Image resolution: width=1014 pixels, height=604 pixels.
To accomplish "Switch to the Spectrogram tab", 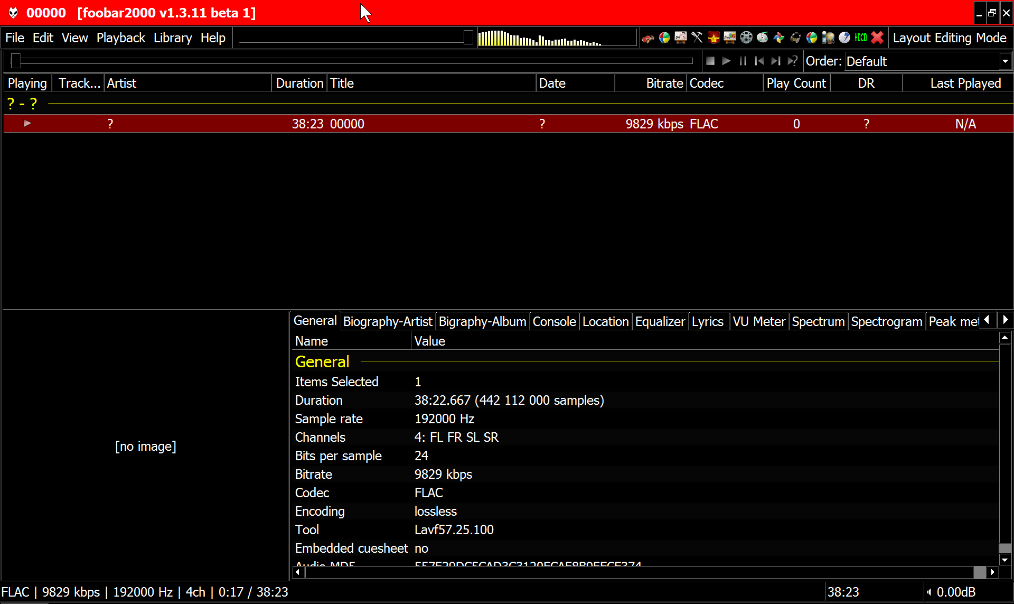I will click(887, 321).
